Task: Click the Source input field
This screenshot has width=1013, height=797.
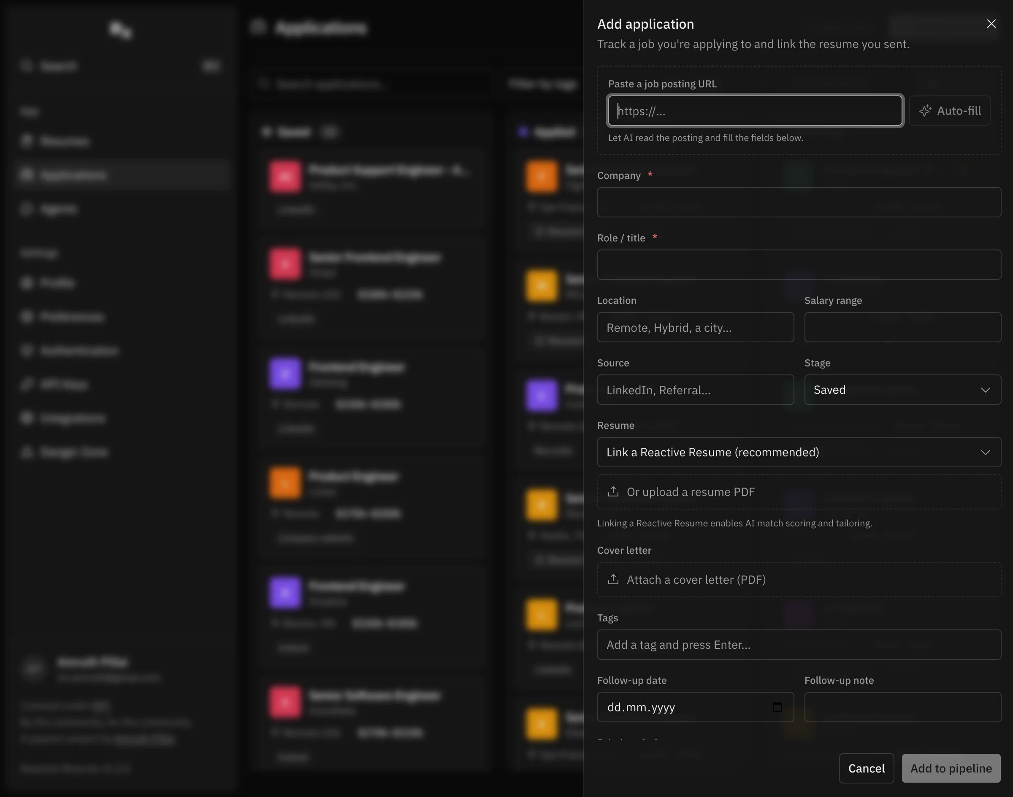Action: (x=695, y=390)
